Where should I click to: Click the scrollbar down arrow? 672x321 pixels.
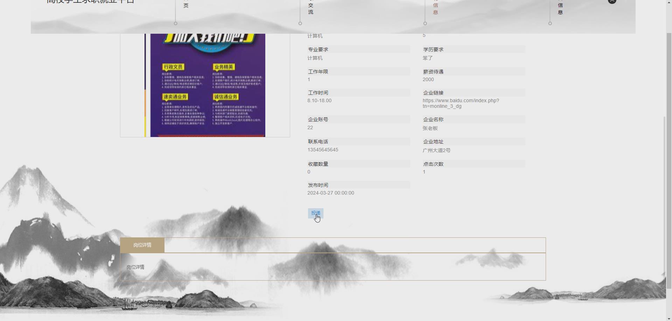pyautogui.click(x=668, y=318)
